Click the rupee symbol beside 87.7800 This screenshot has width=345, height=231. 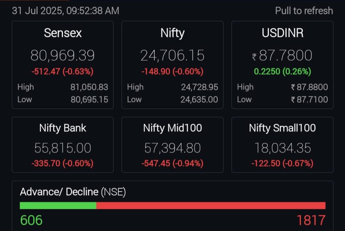click(254, 57)
